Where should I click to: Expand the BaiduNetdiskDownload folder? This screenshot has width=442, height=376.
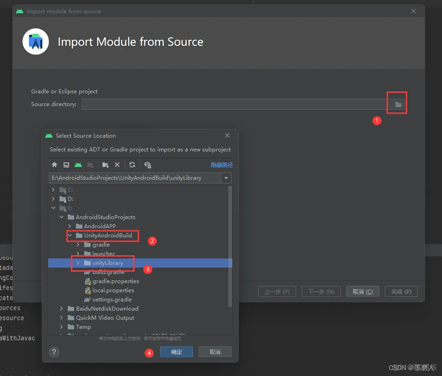[61, 309]
